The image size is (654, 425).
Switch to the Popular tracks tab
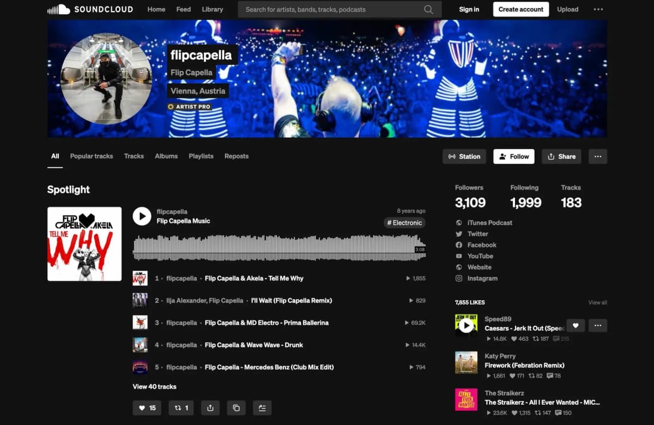click(92, 156)
